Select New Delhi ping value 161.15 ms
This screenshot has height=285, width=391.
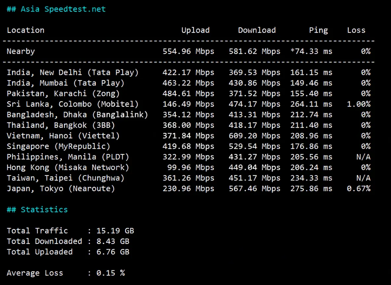point(311,73)
